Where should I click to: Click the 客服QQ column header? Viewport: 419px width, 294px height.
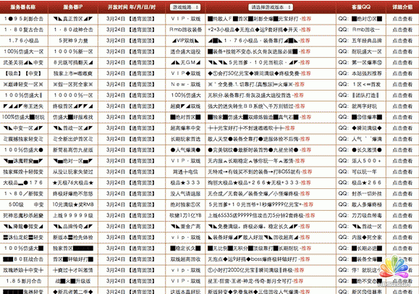point(361,7)
